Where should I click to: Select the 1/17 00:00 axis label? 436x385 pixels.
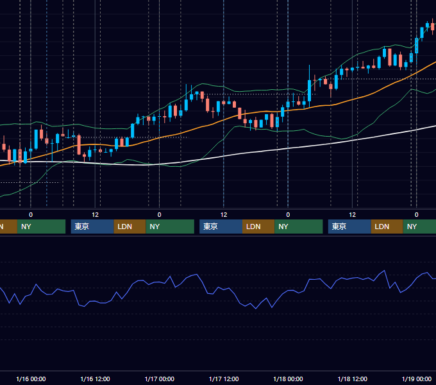click(159, 379)
